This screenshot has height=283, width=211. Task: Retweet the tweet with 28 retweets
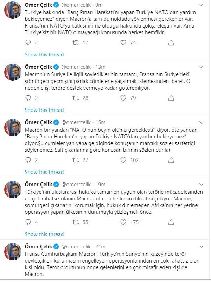[x=75, y=98]
